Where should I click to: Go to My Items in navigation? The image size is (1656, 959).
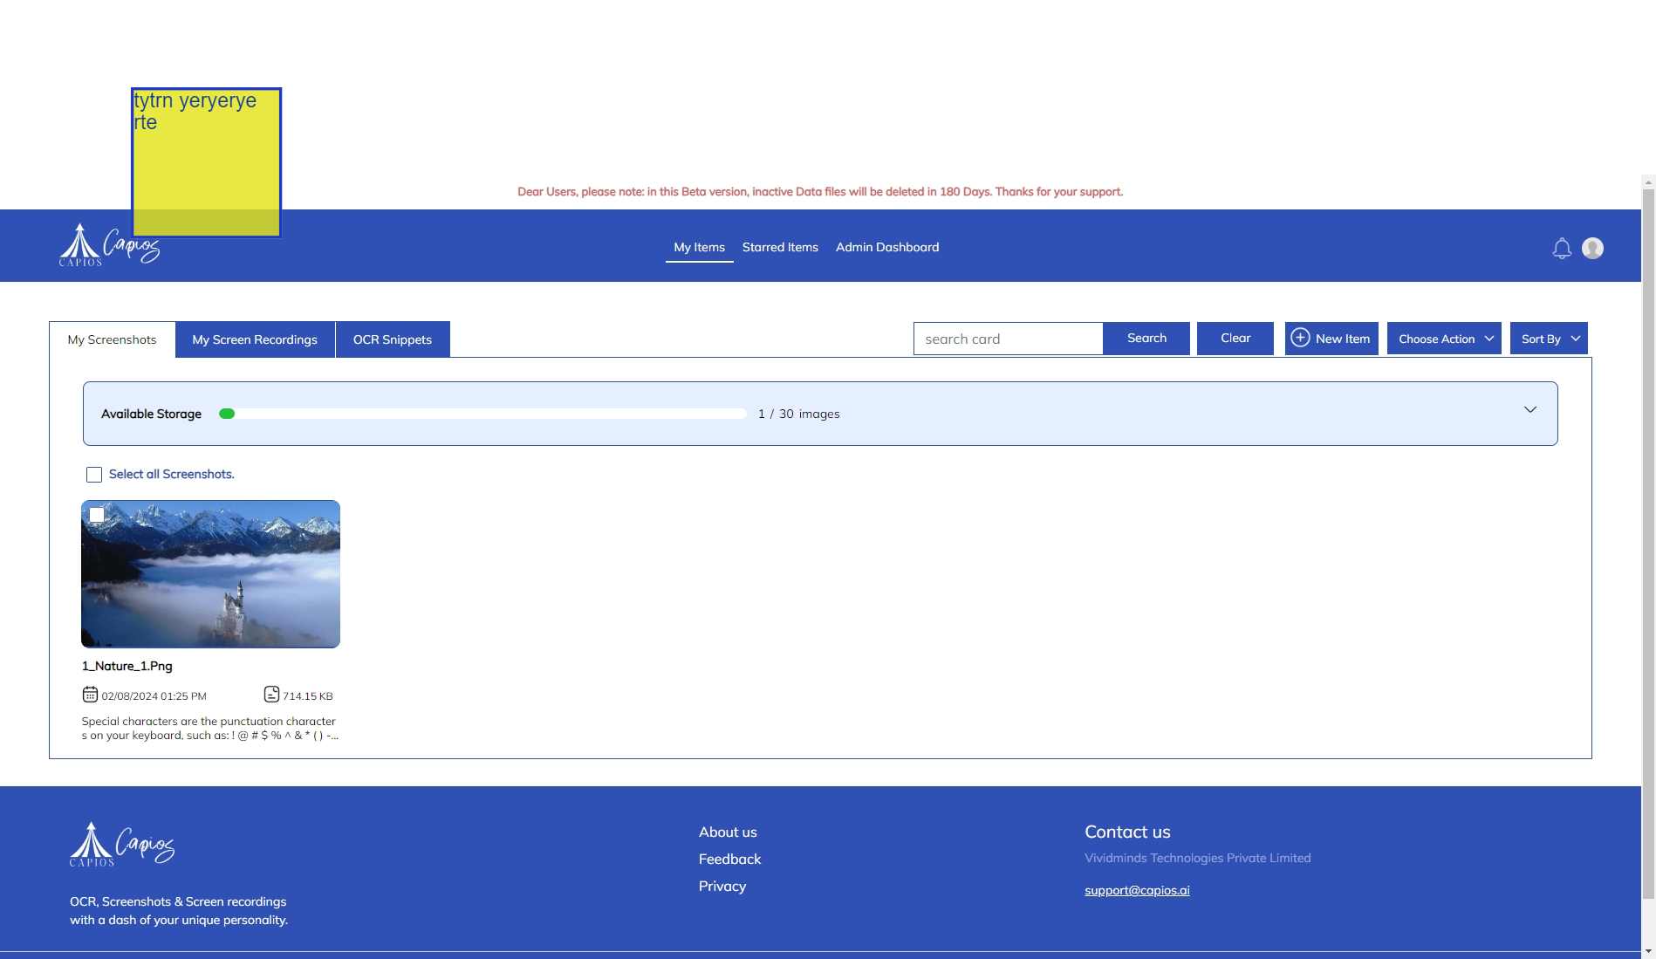[x=699, y=248]
